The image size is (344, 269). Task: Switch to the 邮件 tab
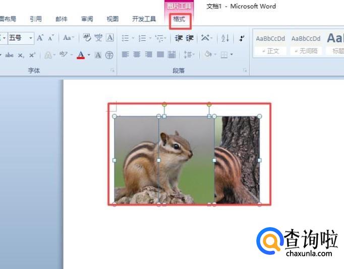coord(62,19)
